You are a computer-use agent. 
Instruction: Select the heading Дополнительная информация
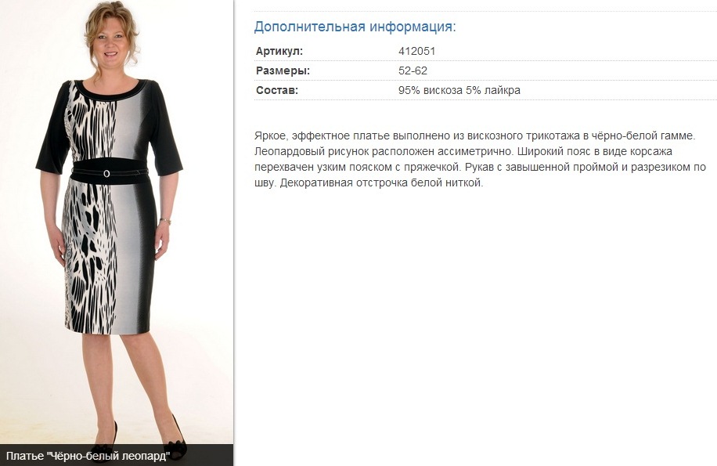point(355,27)
